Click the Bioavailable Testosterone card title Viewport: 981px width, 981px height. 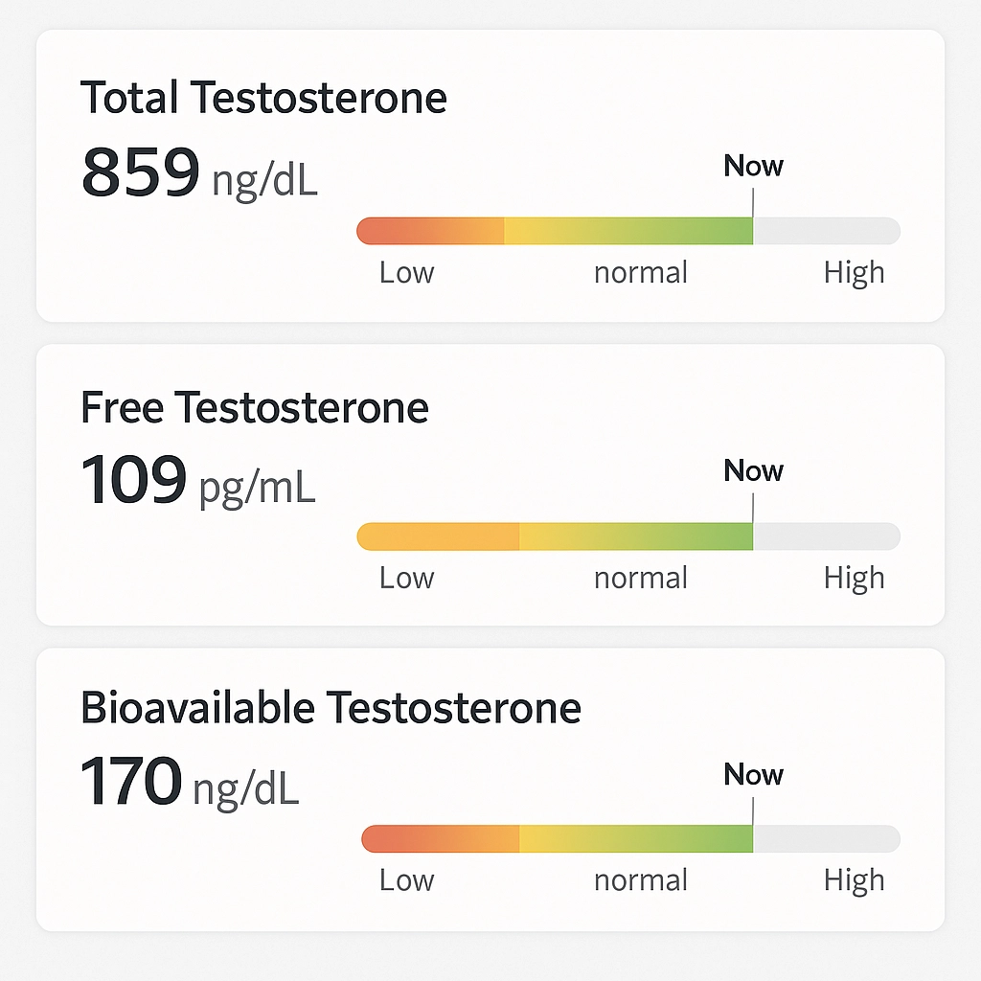pyautogui.click(x=331, y=708)
